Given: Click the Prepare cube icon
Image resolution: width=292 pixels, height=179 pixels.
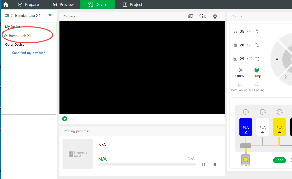Looking at the screenshot, I should point(20,5).
